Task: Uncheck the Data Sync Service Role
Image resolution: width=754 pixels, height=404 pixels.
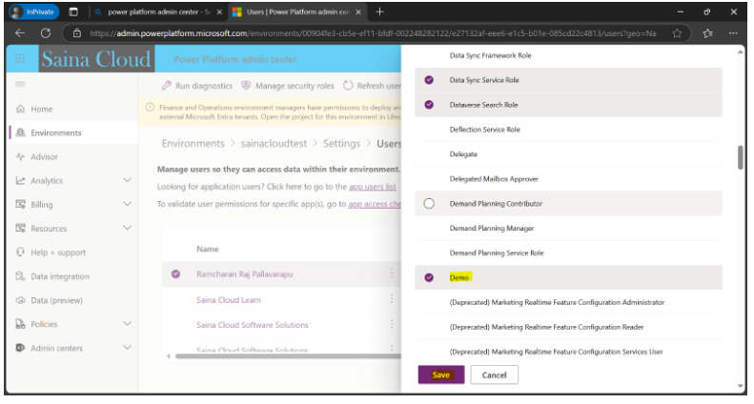Action: 429,80
